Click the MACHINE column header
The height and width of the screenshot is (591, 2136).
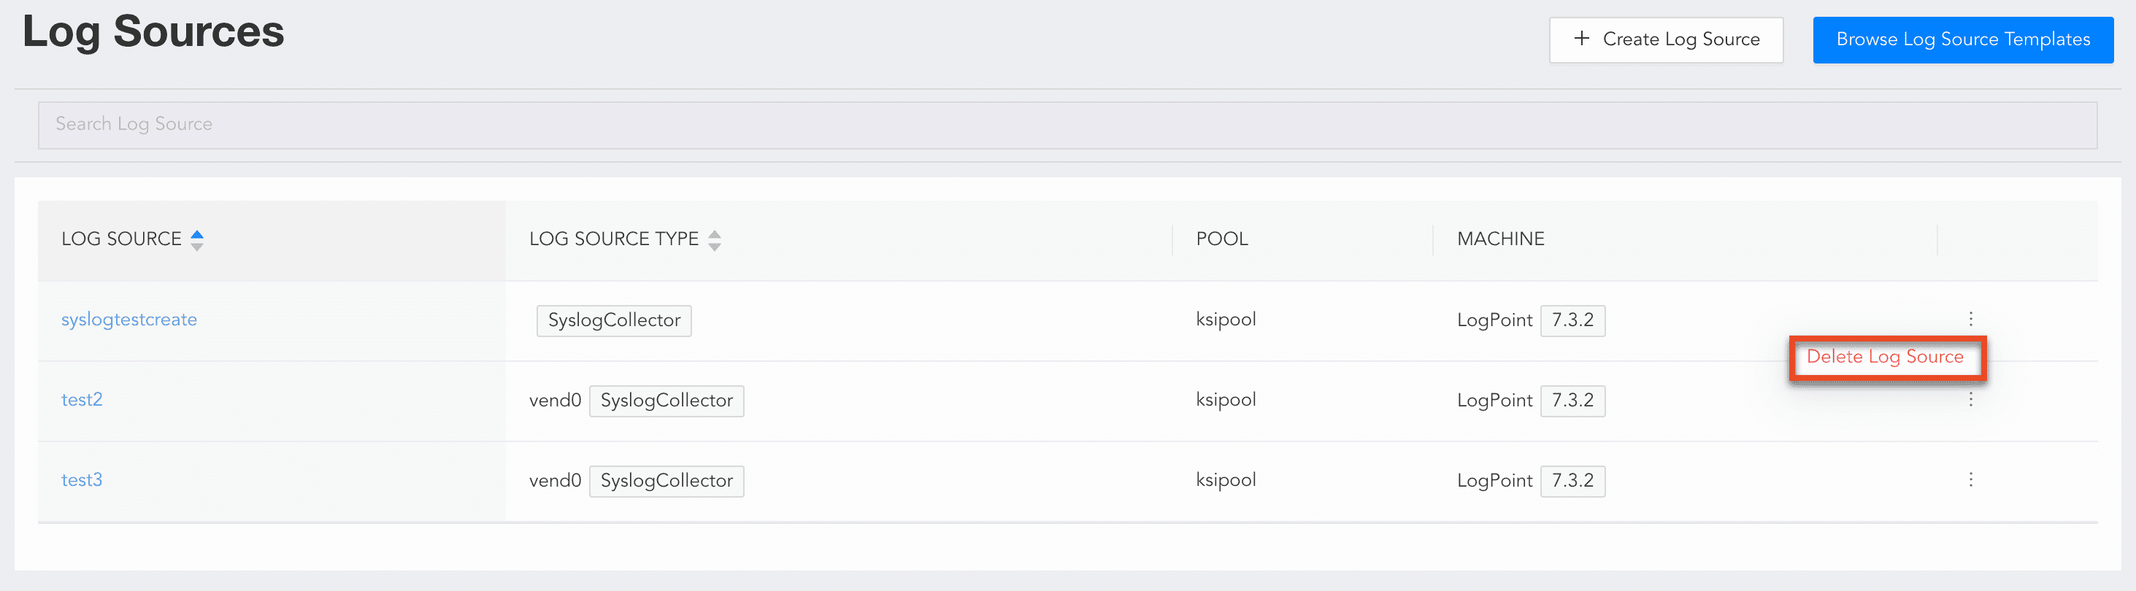click(1500, 239)
